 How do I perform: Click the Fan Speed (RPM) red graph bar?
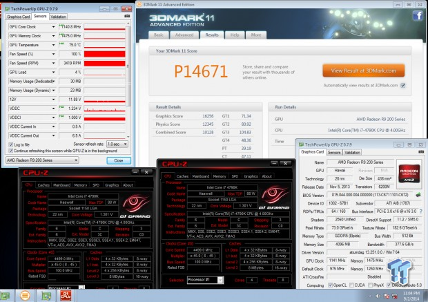click(104, 63)
